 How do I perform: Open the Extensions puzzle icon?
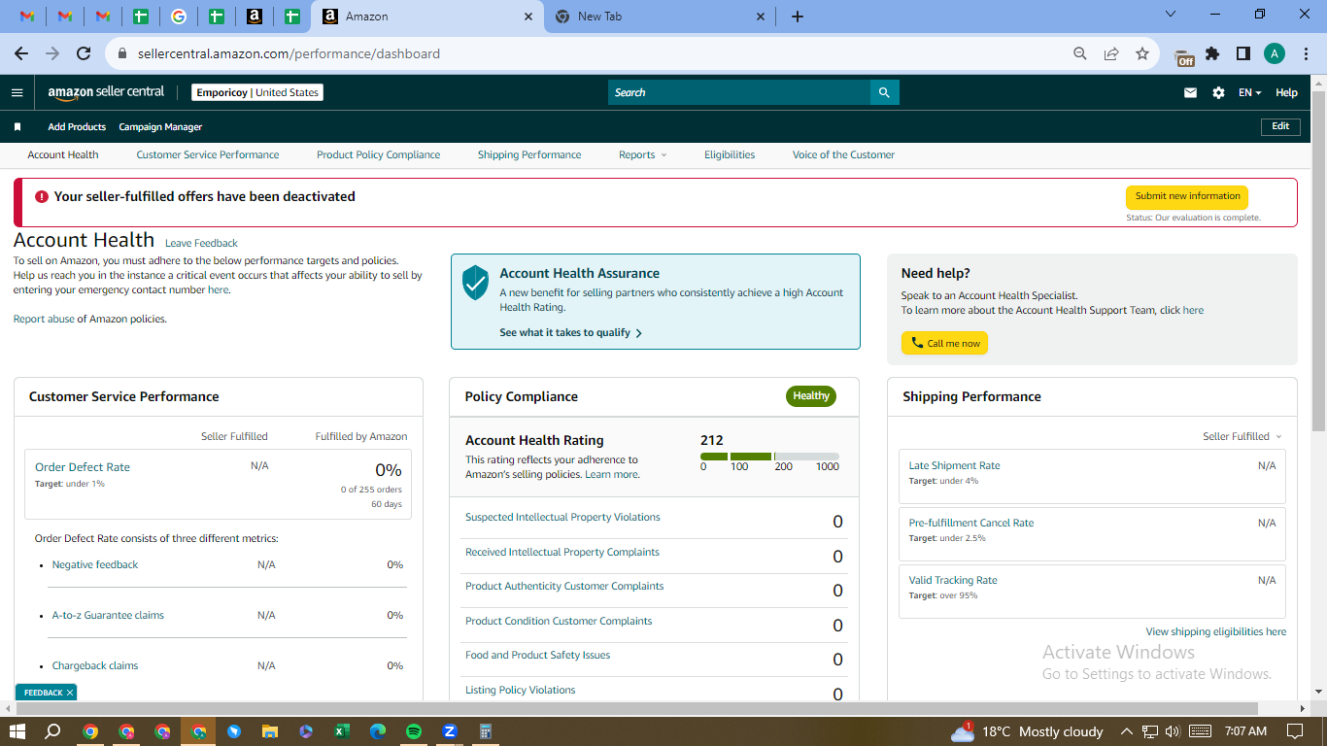click(x=1212, y=54)
